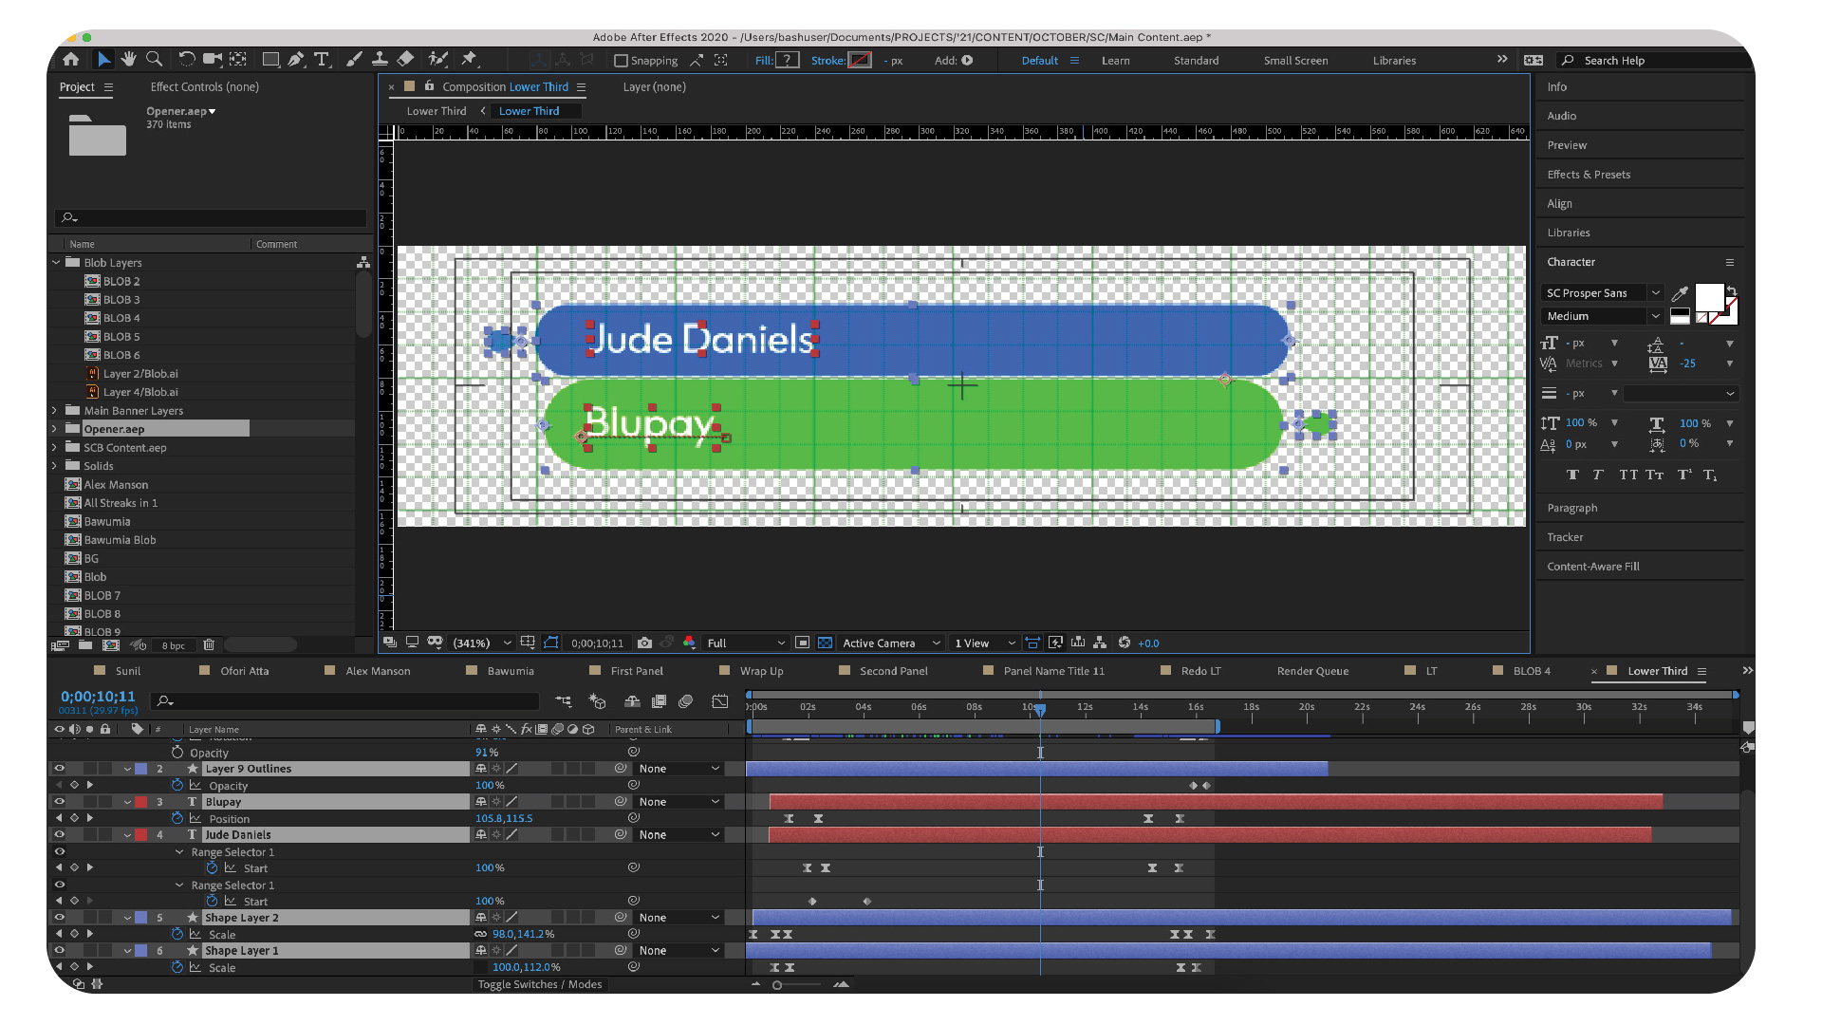1822x1025 pixels.
Task: Toggle composition lock icon in viewer tab
Action: point(429,86)
